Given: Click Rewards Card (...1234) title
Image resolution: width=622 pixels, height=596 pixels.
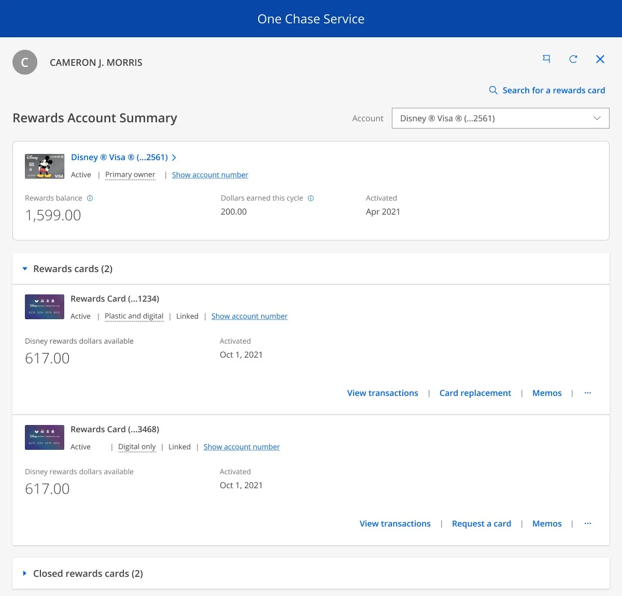Looking at the screenshot, I should click(115, 299).
